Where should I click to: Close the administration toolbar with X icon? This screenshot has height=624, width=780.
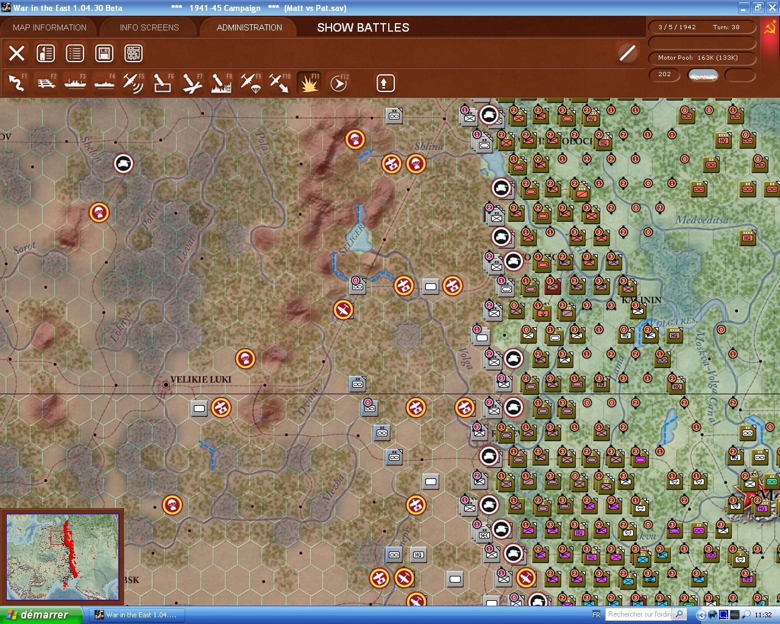click(17, 54)
